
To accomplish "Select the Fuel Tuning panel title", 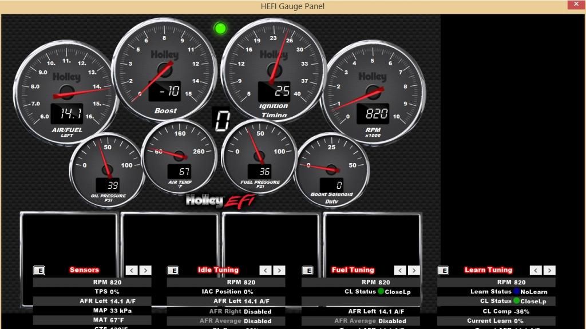I will click(x=353, y=270).
